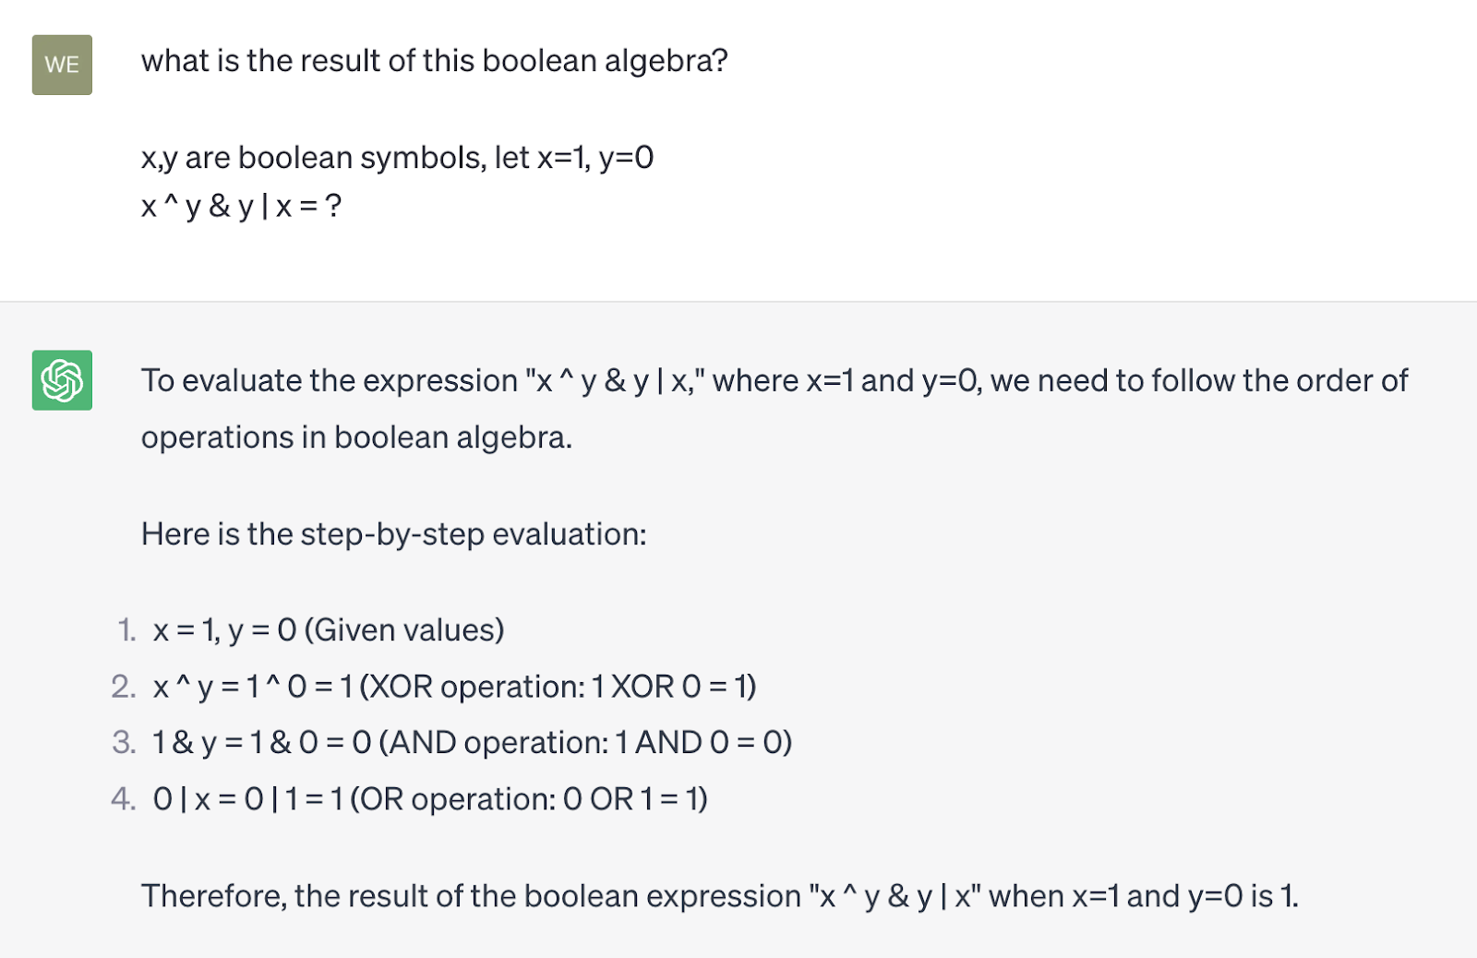1477x958 pixels.
Task: Click list number "3." of the evaluation
Action: pyautogui.click(x=124, y=743)
